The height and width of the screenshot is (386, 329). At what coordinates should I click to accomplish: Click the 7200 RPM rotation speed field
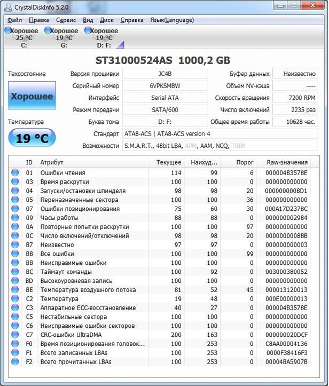tap(295, 98)
